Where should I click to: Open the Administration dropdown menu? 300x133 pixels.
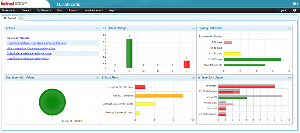(x=94, y=10)
